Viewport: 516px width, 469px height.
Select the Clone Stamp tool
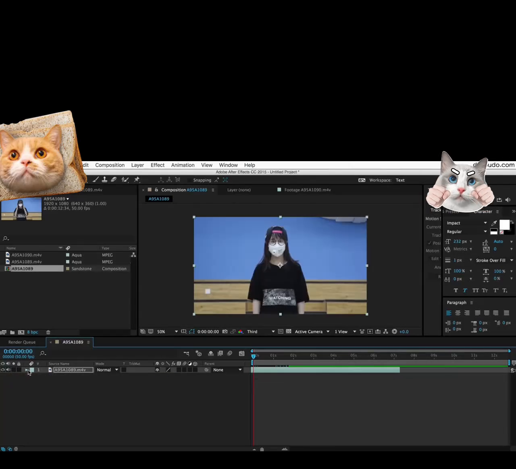click(x=104, y=180)
